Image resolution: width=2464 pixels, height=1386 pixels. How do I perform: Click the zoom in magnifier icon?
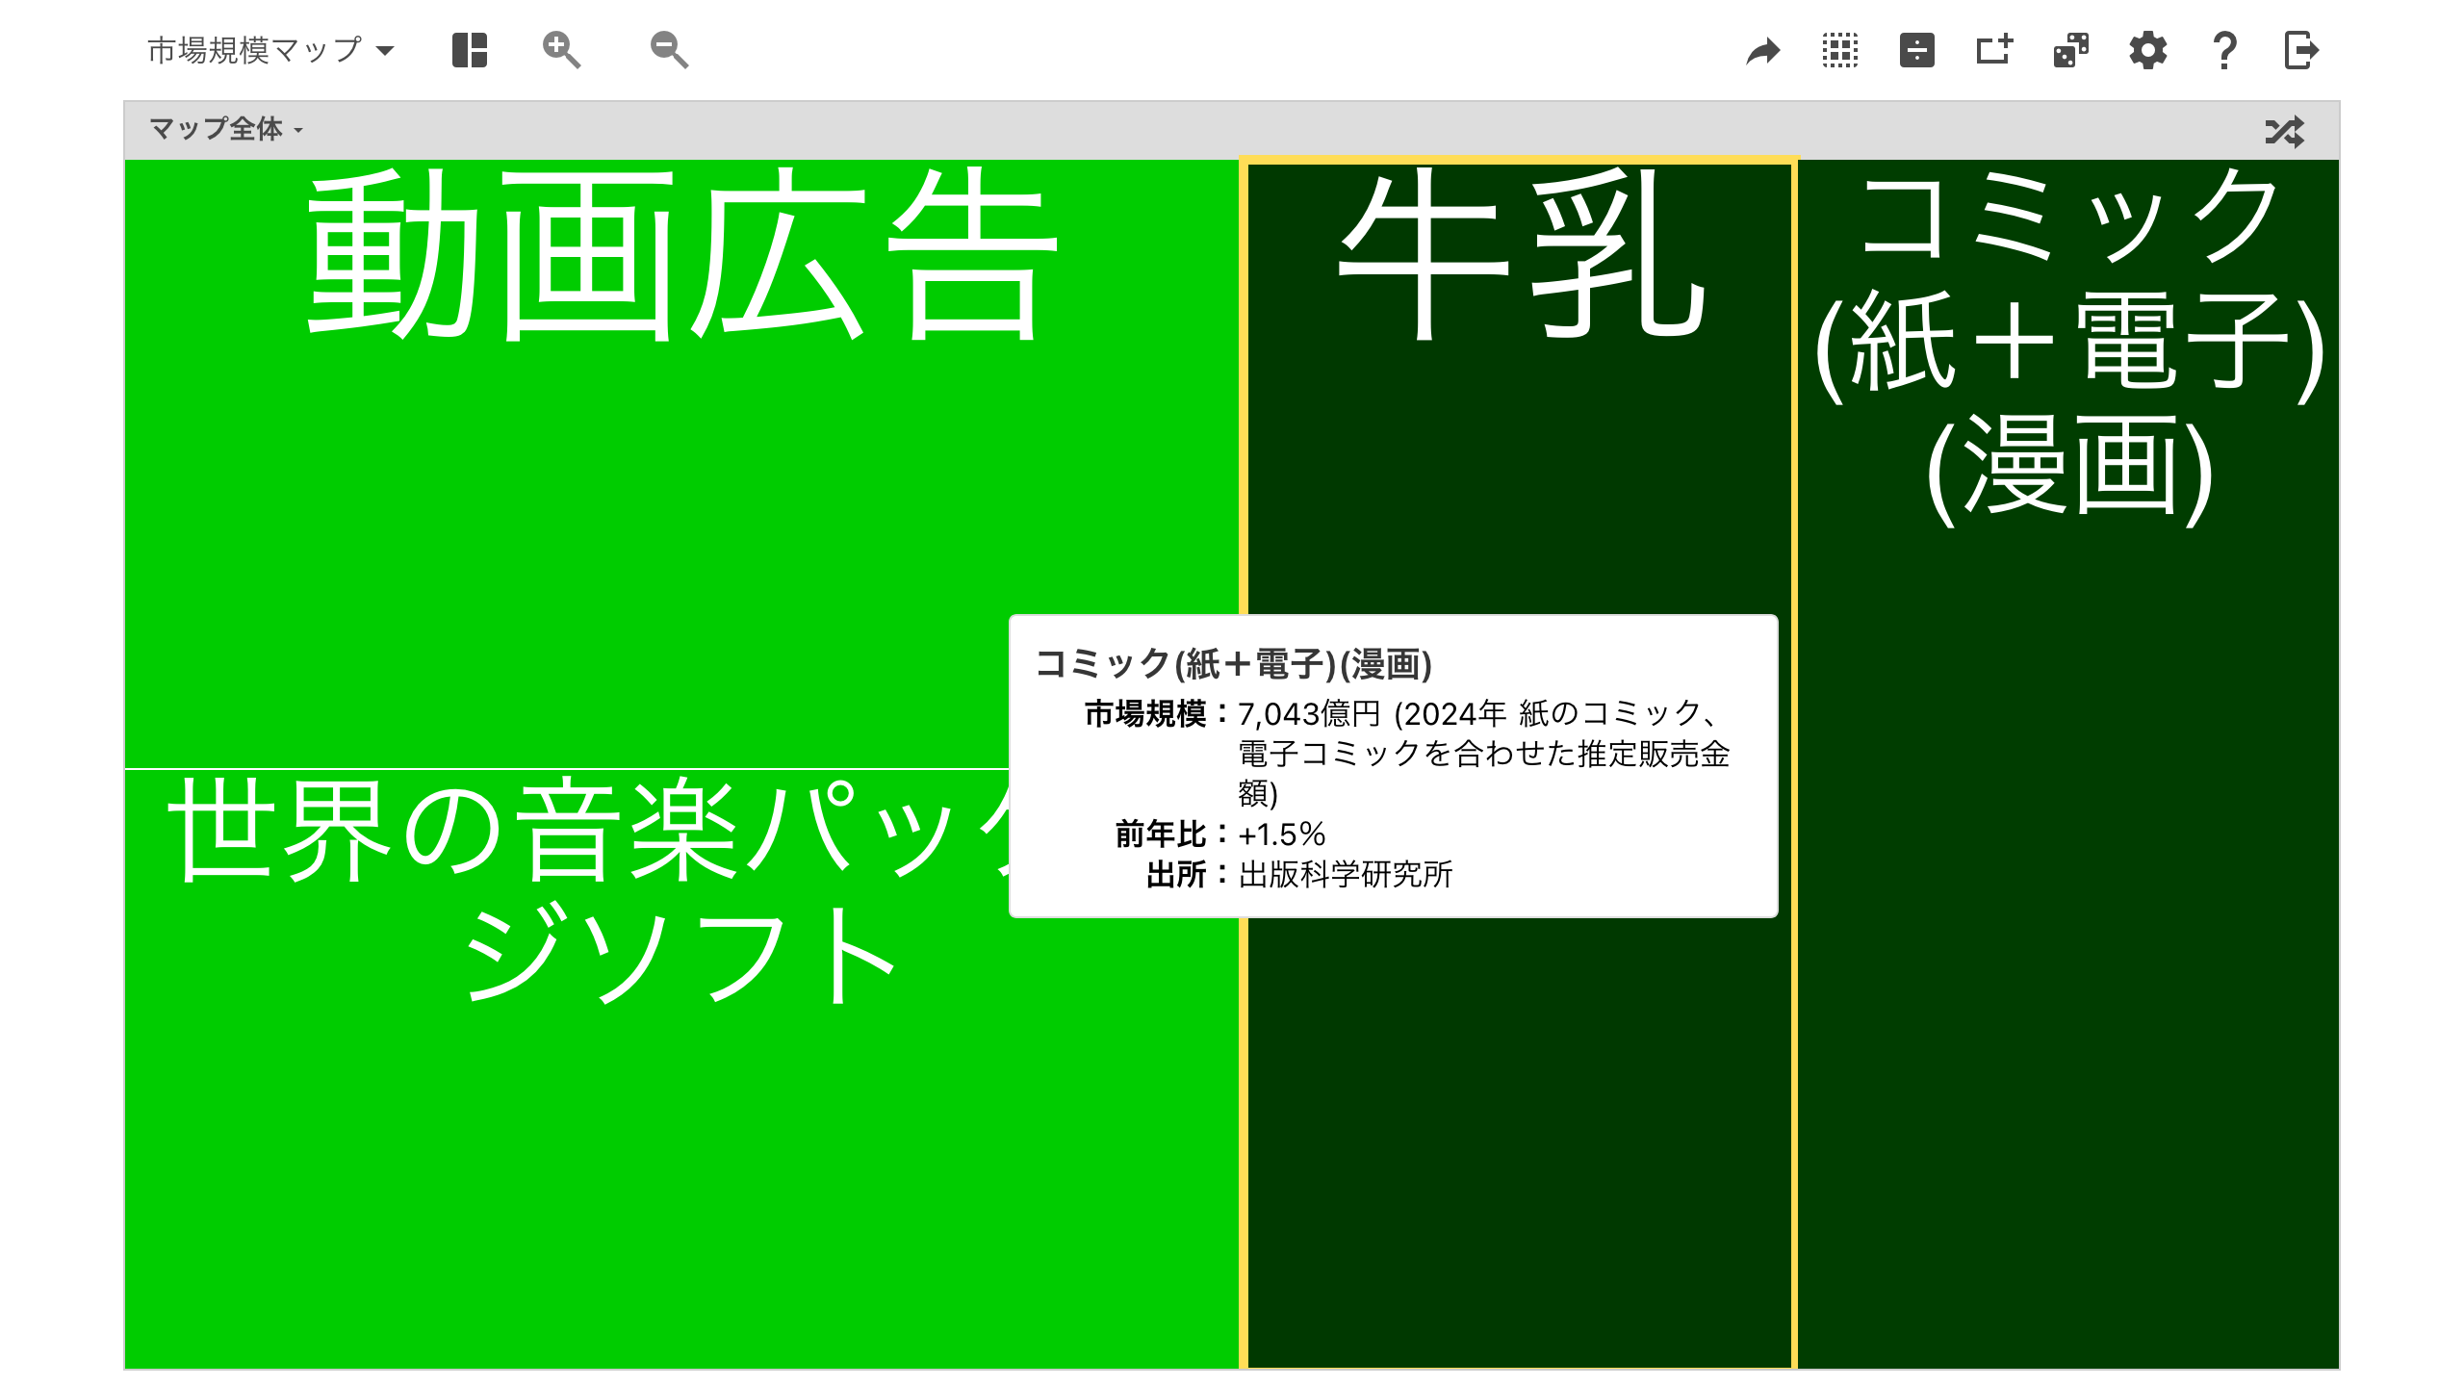(x=561, y=50)
